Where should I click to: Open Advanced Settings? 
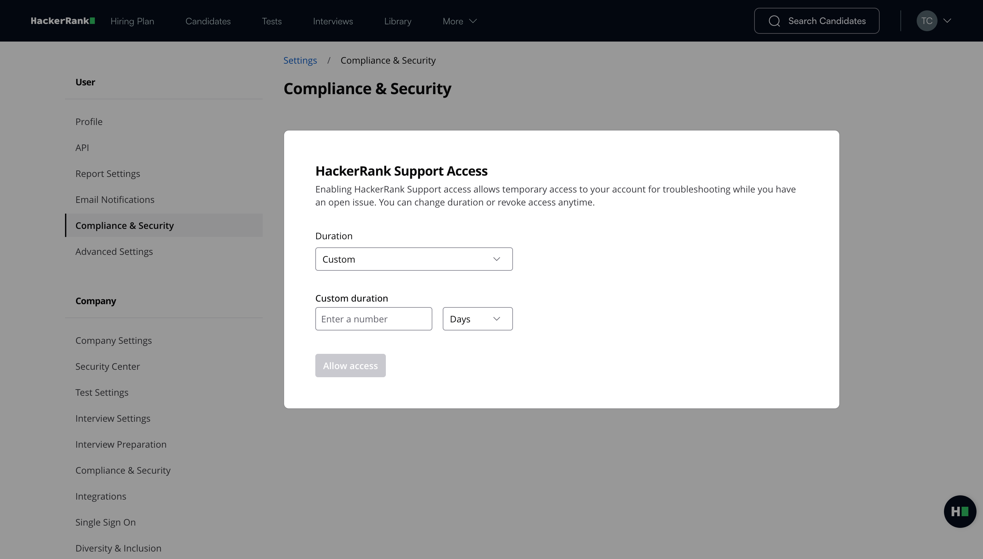point(114,252)
